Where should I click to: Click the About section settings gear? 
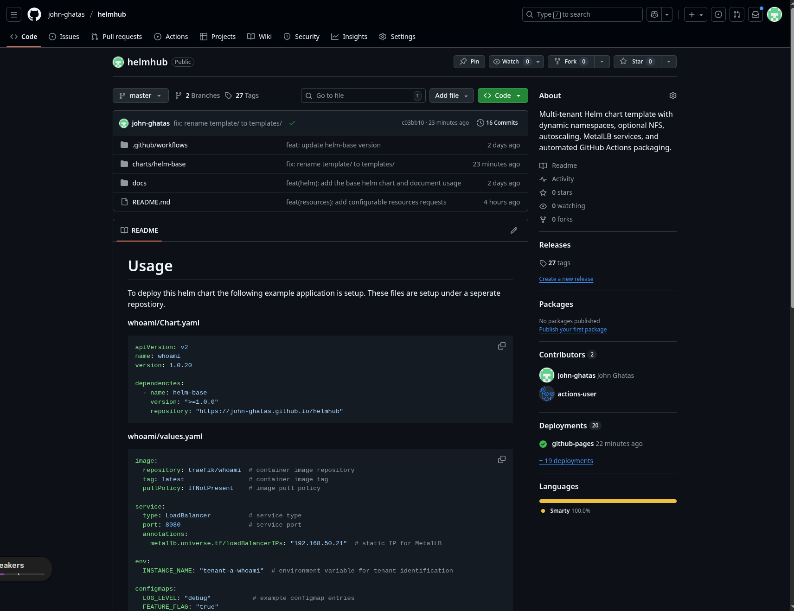tap(672, 95)
